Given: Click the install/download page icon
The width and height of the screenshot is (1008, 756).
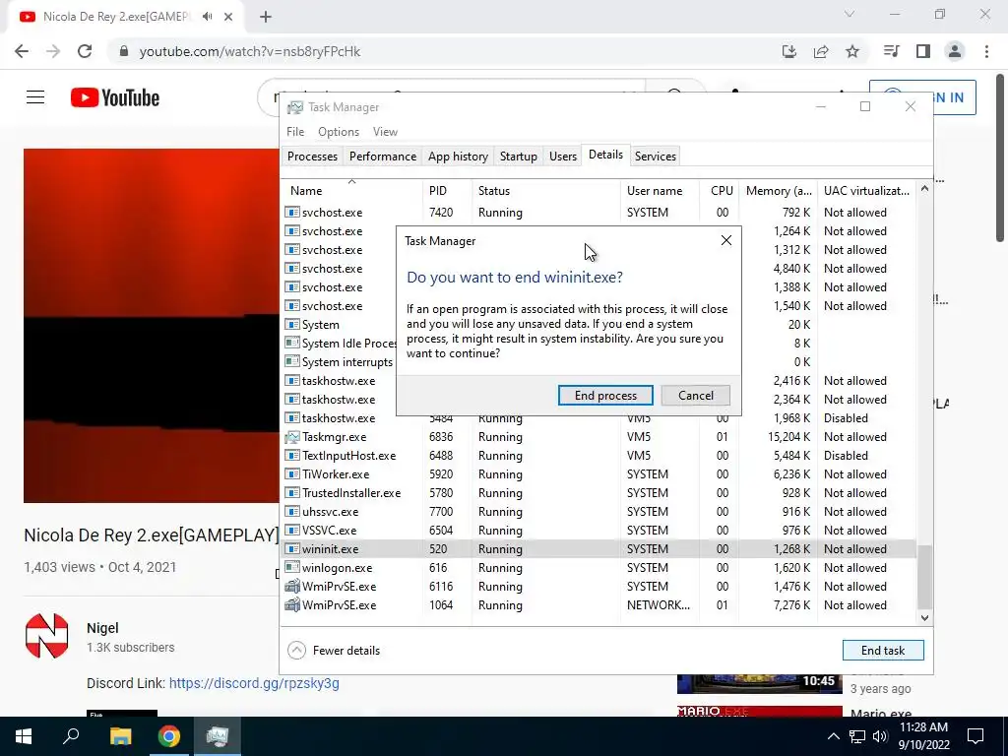Looking at the screenshot, I should 789,51.
